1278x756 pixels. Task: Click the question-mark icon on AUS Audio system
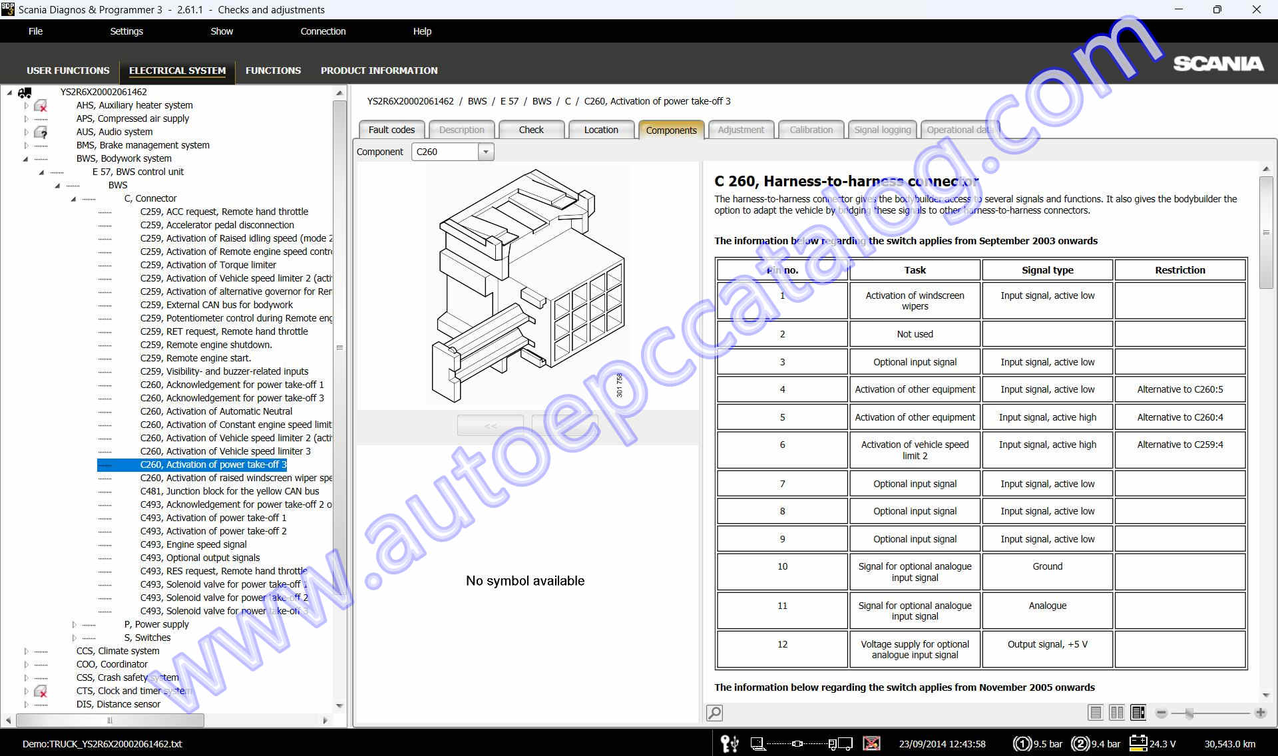click(41, 132)
